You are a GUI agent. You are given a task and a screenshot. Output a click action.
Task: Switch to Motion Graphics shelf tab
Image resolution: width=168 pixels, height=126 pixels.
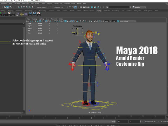tap(89, 10)
